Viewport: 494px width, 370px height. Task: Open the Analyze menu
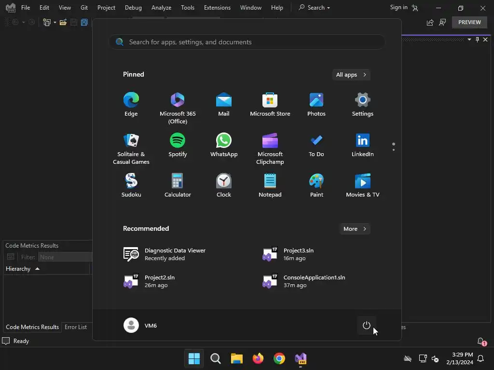coord(161,8)
